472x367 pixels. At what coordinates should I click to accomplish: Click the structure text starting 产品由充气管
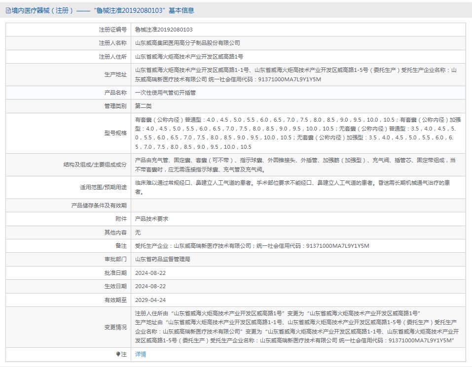[x=295, y=165]
